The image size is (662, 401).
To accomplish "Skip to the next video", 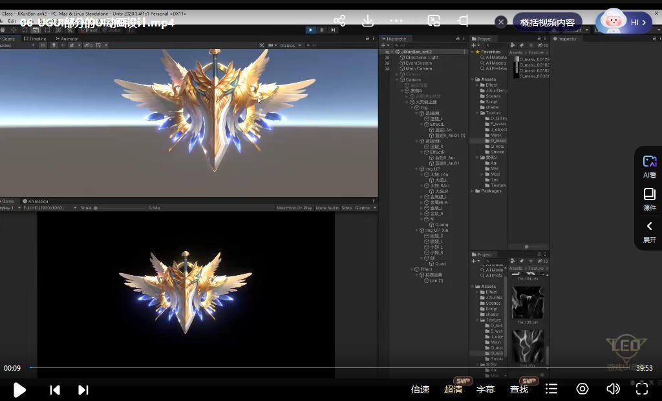I will click(83, 389).
